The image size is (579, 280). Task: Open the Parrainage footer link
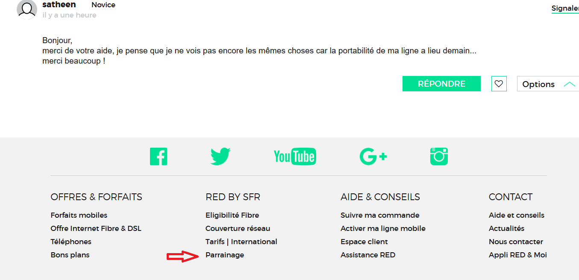point(225,255)
